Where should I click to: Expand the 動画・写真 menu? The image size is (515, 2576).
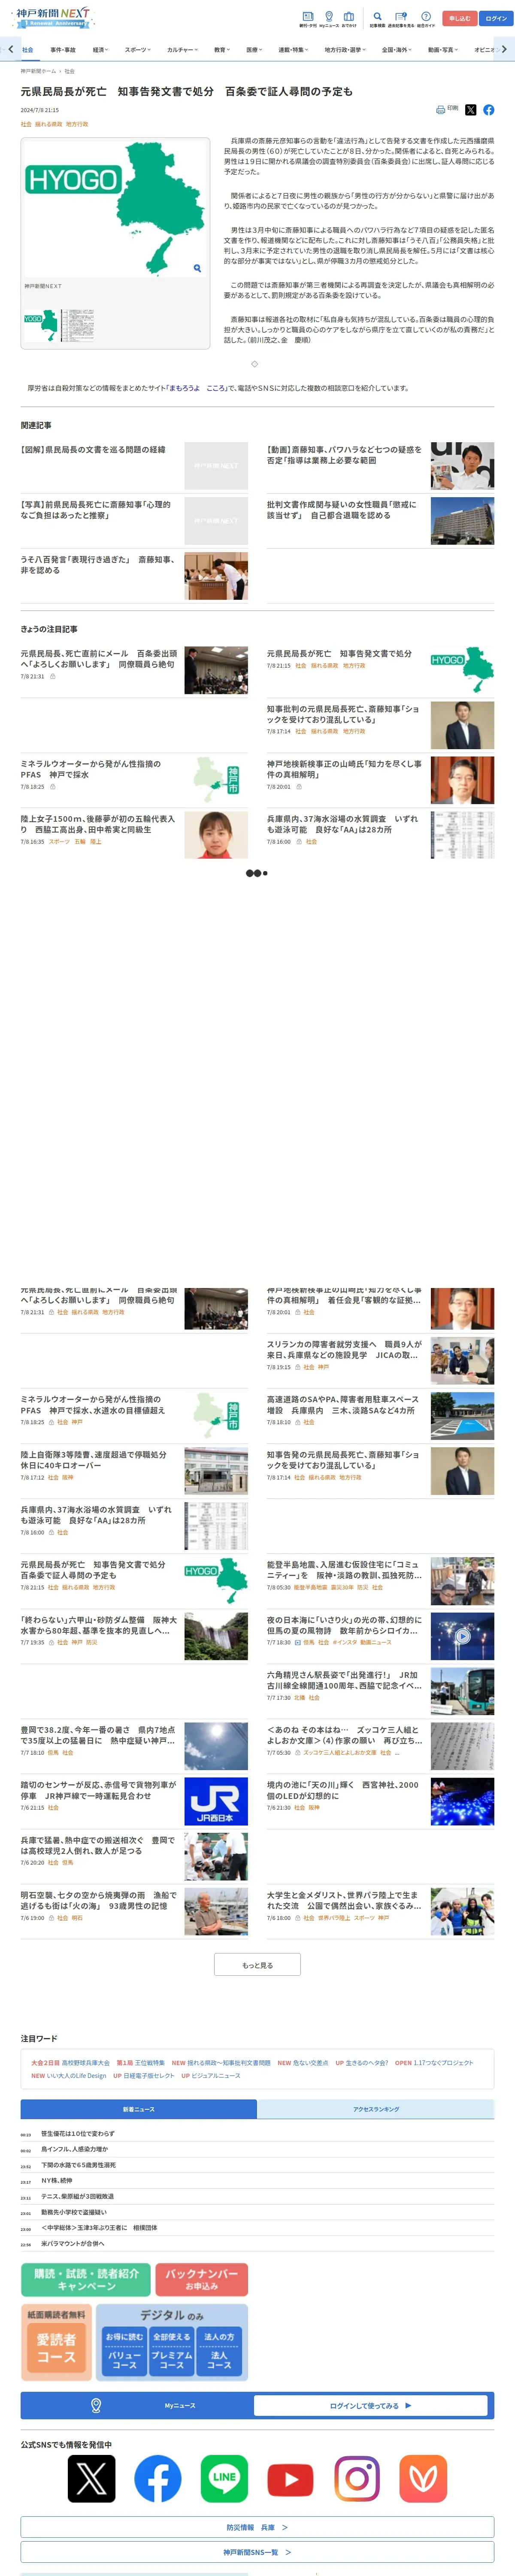tap(443, 49)
